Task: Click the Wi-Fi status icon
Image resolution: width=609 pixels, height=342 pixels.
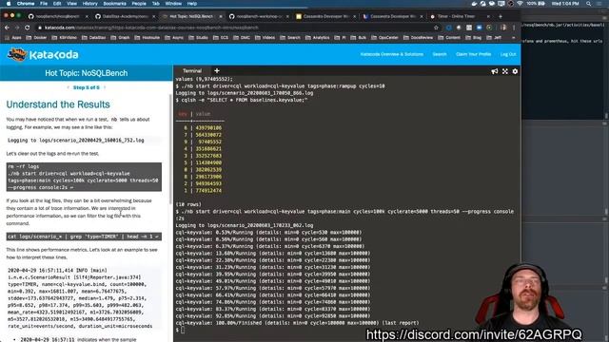Action: 520,4
